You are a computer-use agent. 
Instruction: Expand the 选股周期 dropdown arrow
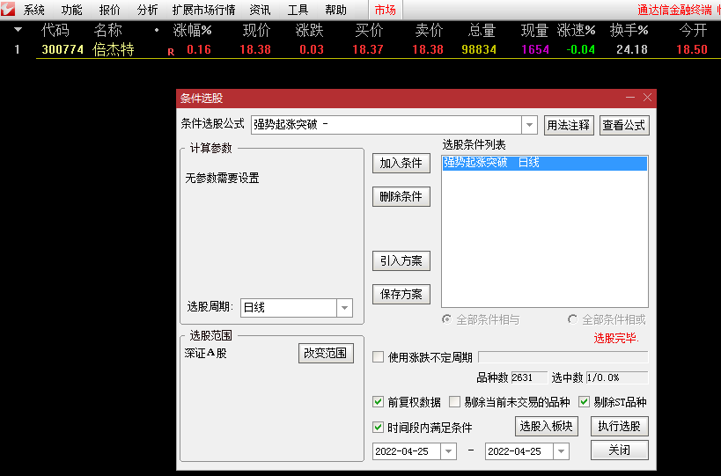coord(344,308)
